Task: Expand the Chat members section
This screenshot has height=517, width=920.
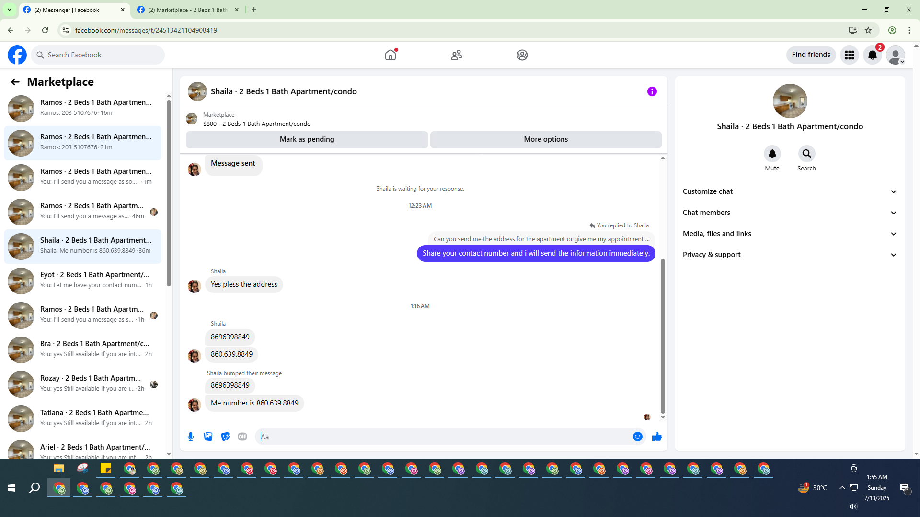Action: point(790,213)
